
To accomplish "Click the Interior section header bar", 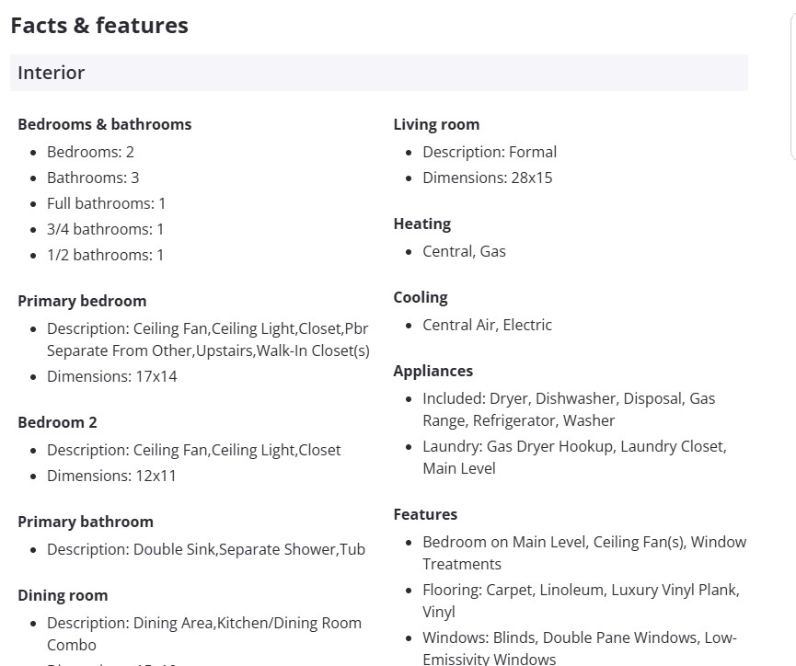I will click(378, 73).
